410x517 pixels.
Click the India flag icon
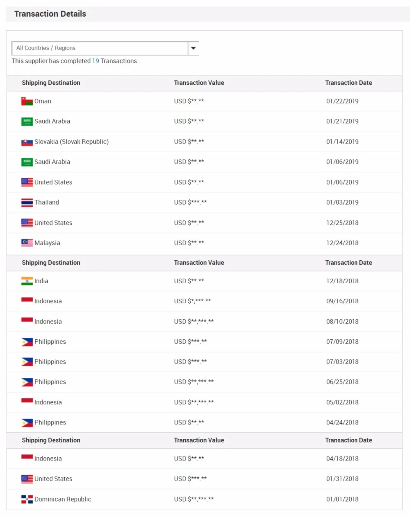(x=27, y=281)
